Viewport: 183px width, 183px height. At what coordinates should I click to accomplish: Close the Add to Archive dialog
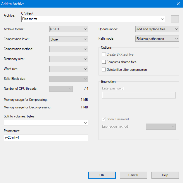tap(178, 4)
